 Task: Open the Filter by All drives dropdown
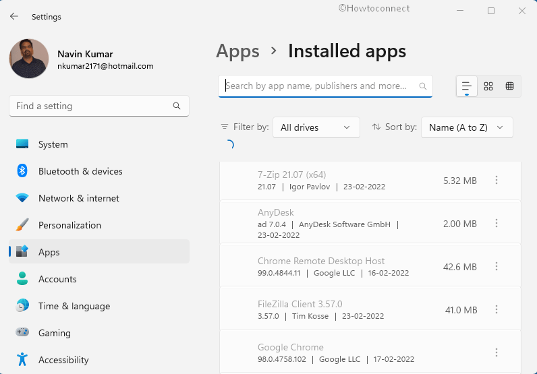pyautogui.click(x=316, y=127)
